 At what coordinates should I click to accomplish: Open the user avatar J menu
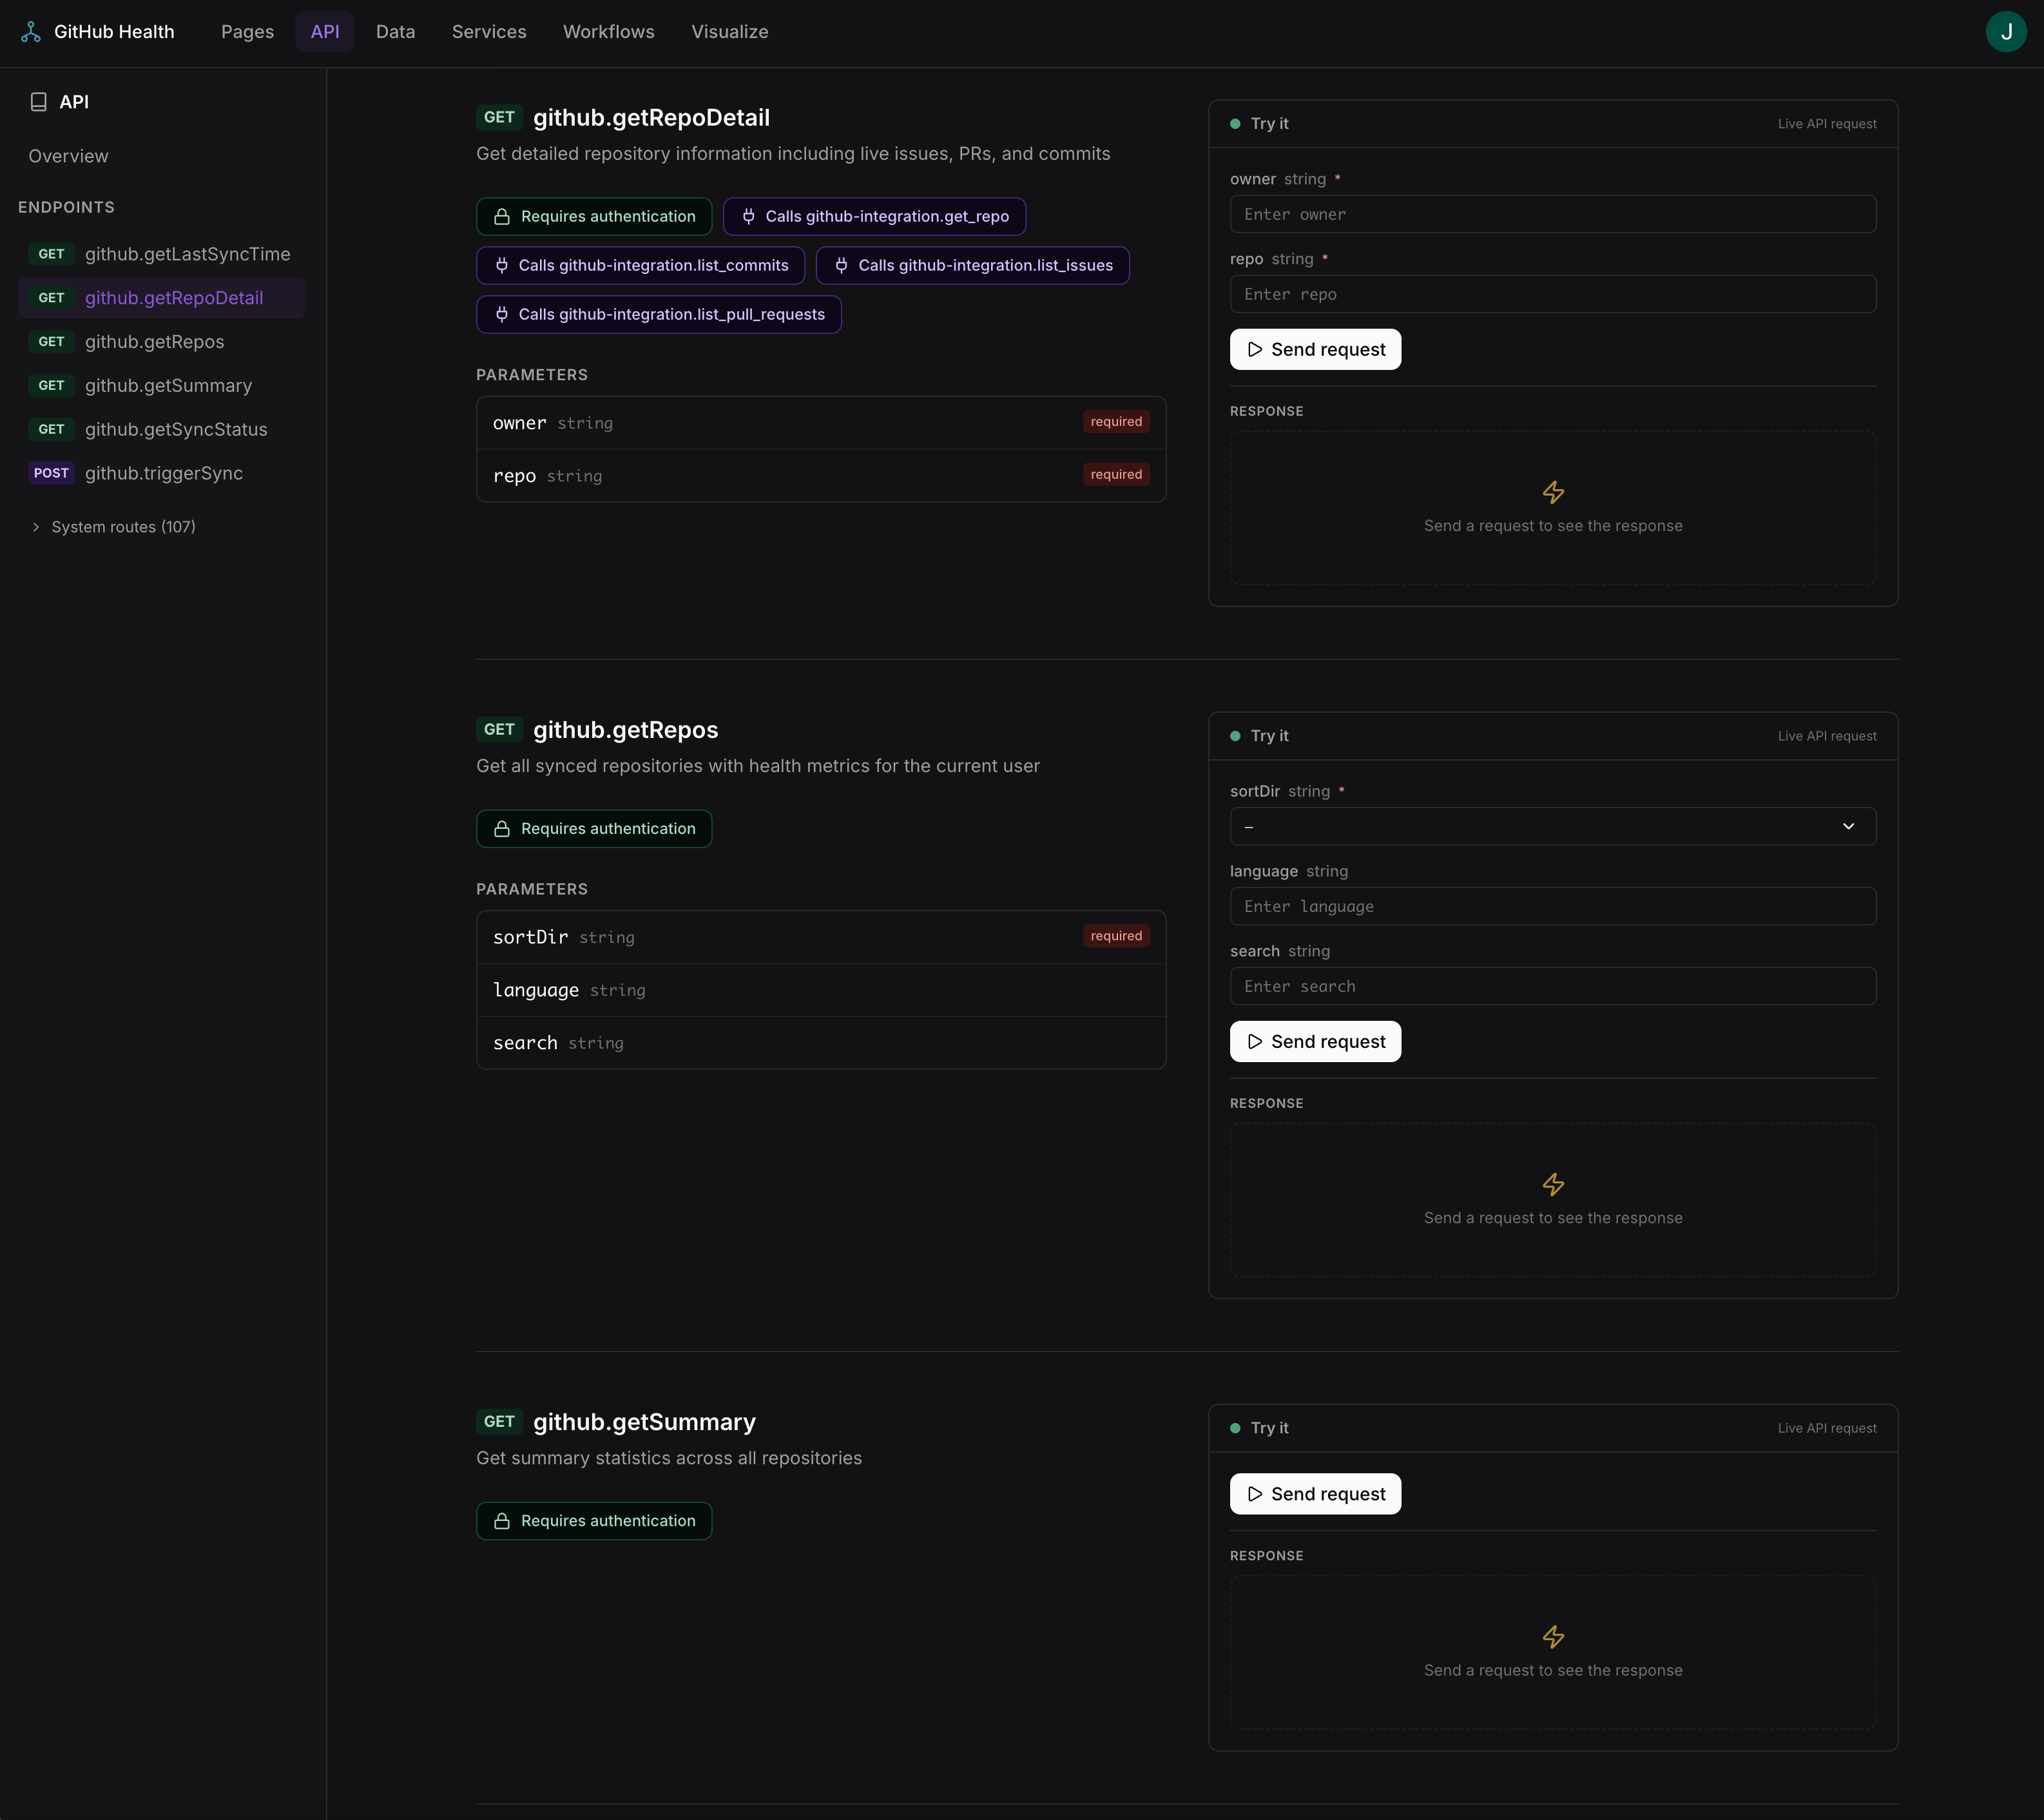(2005, 32)
